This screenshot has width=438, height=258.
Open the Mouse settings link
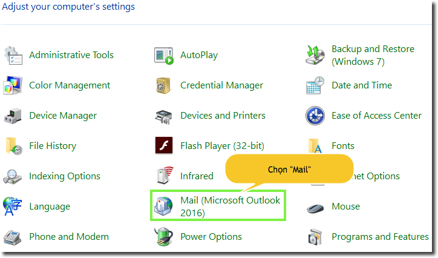[345, 207]
